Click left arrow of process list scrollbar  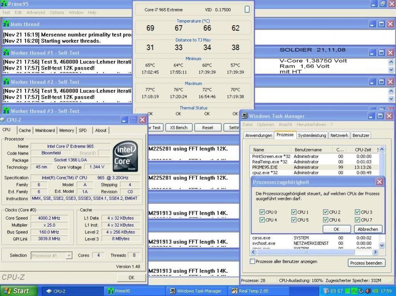[x=254, y=252]
